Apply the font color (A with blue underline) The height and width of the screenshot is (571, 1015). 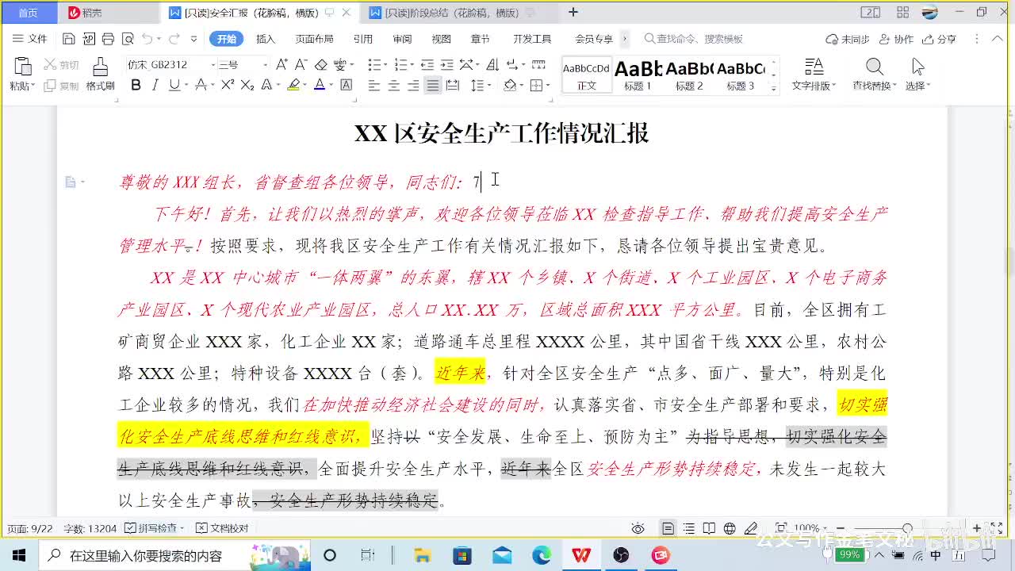click(319, 86)
